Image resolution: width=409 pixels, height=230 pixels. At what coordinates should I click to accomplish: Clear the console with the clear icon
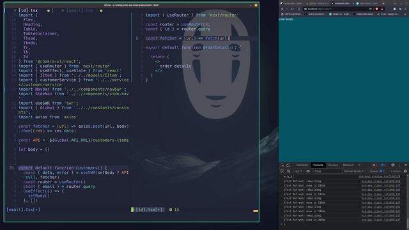[288, 171]
